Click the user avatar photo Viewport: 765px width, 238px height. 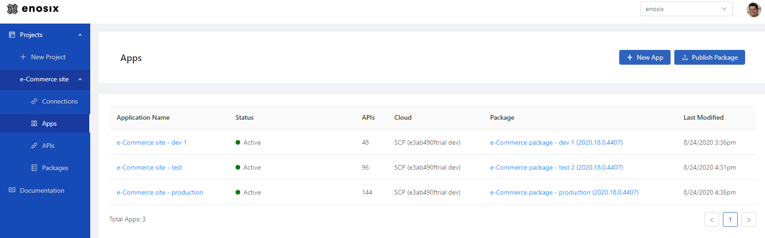tap(754, 9)
